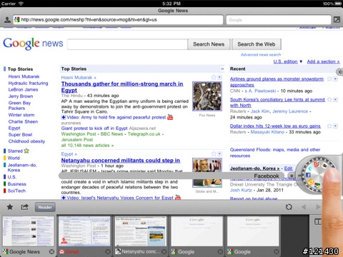This screenshot has width=343, height=257.
Task: Expand the Israel's Netanyahu video plus icon
Action: (64, 198)
